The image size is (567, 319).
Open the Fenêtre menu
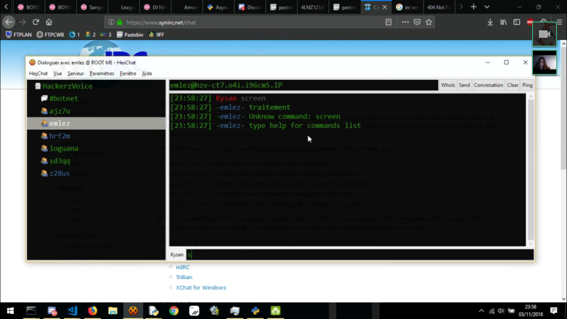[x=128, y=74]
